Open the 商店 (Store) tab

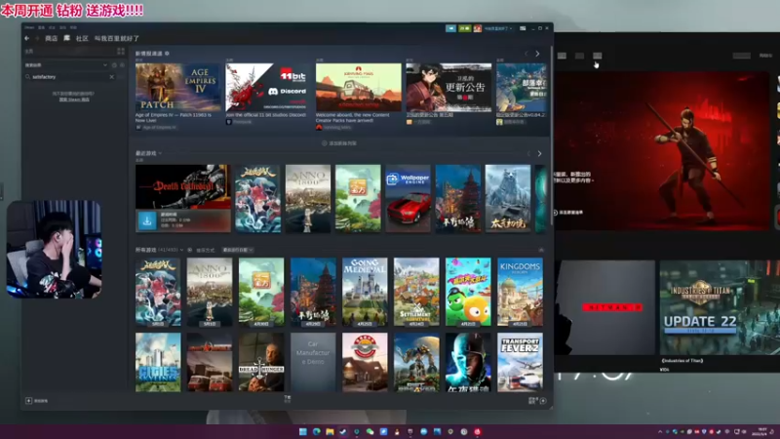click(52, 38)
